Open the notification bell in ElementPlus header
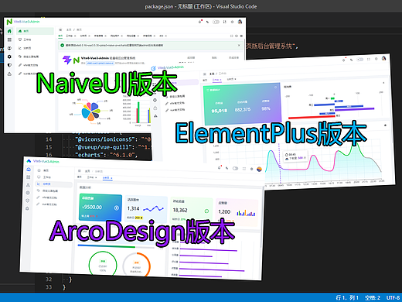402x302 pixels. tap(344, 60)
